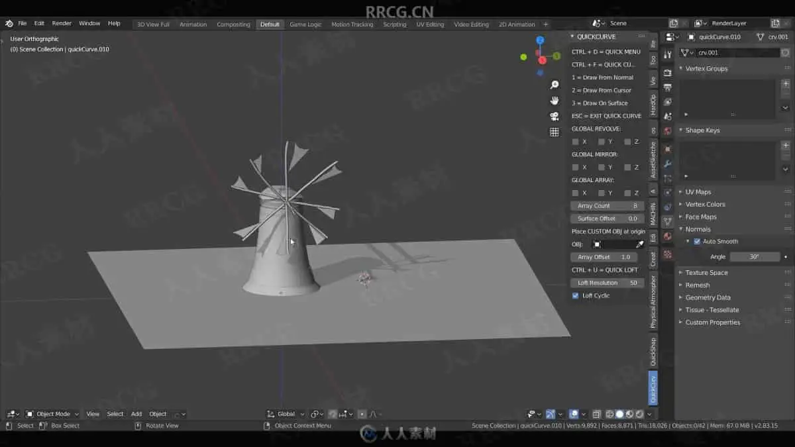Add a new vertex group plus
This screenshot has width=795, height=447.
coord(786,83)
